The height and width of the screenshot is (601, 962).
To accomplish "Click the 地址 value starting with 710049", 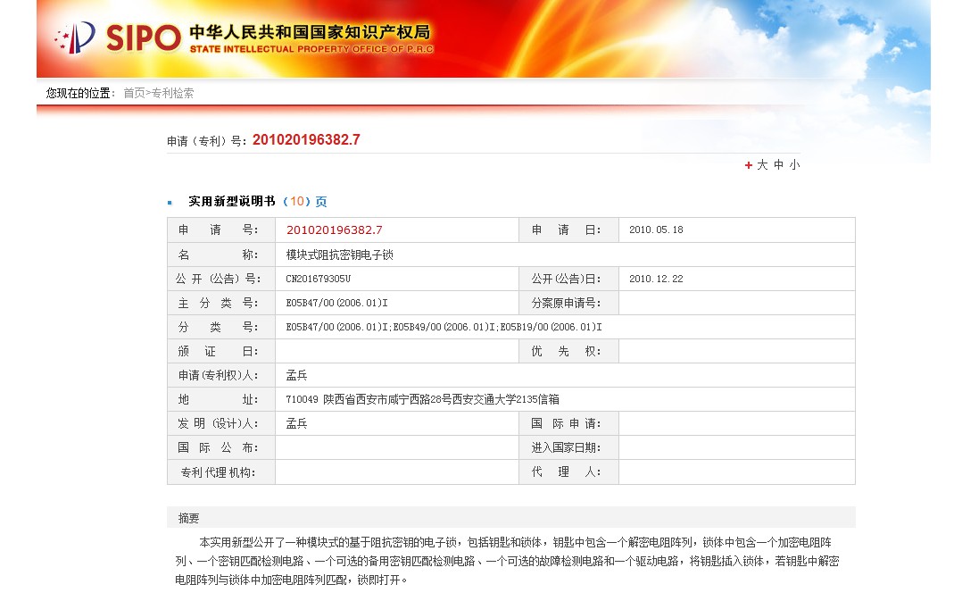I will pos(422,399).
